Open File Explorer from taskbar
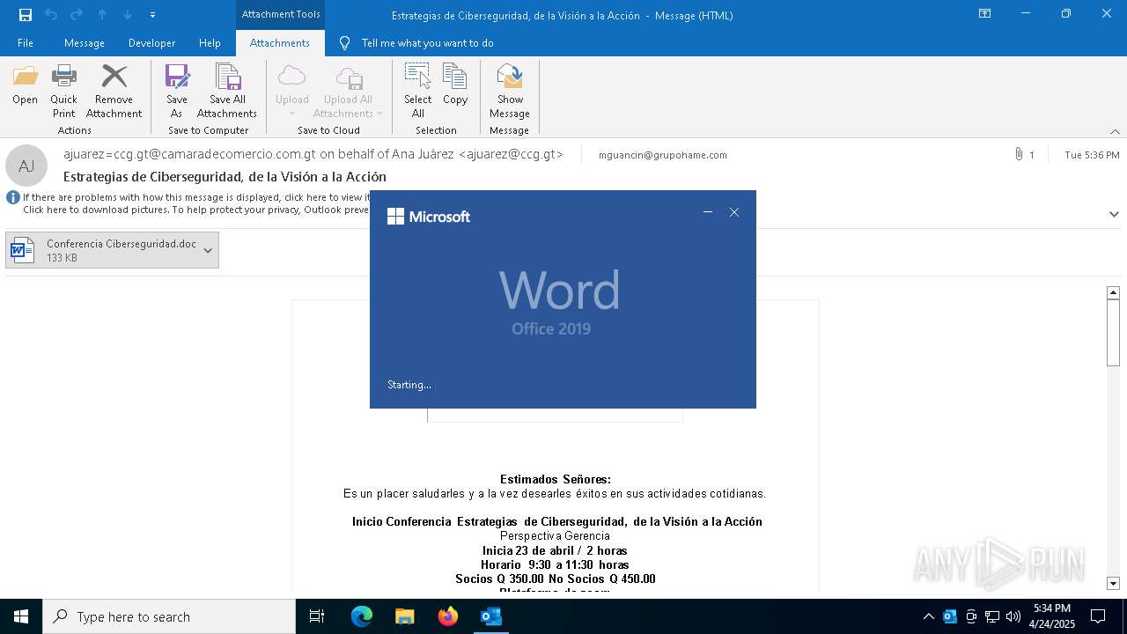1127x634 pixels. click(405, 616)
